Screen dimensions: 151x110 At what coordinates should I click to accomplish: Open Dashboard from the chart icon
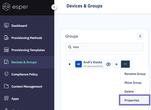pyautogui.click(x=6, y=25)
